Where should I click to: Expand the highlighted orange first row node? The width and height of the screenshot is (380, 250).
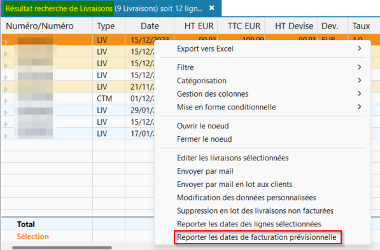click(6, 43)
